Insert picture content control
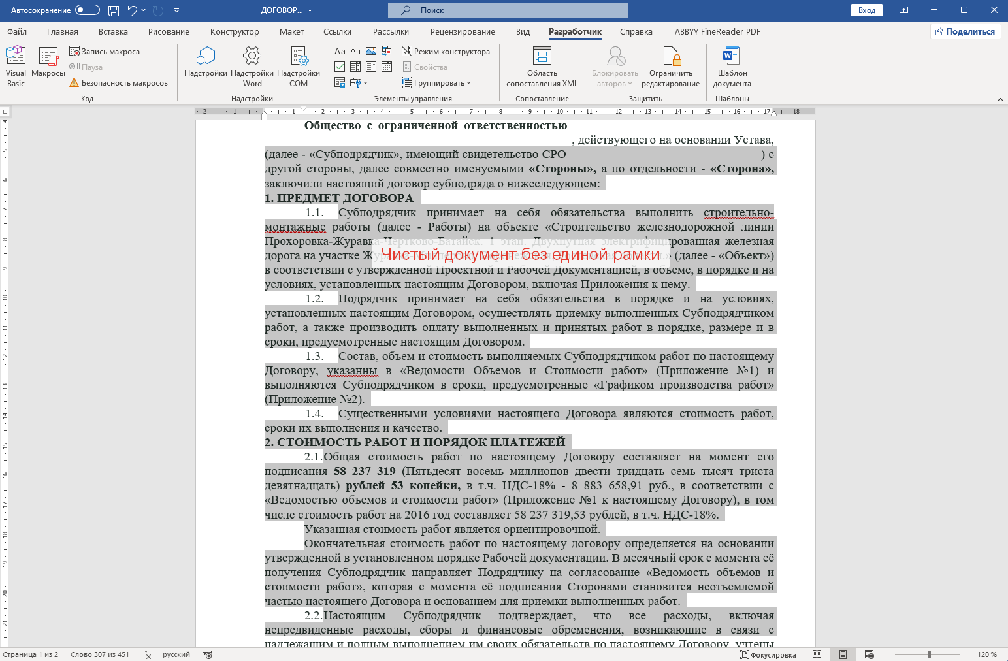1008x661 pixels. pyautogui.click(x=371, y=51)
